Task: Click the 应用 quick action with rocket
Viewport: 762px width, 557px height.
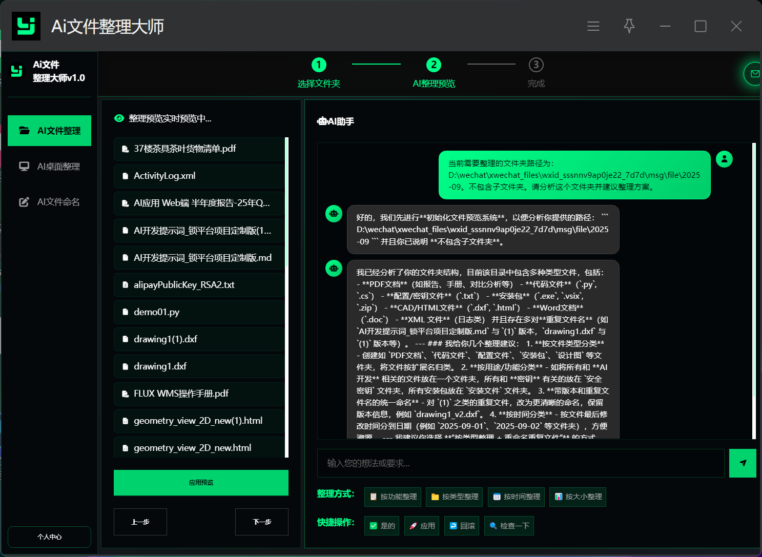Action: 422,526
